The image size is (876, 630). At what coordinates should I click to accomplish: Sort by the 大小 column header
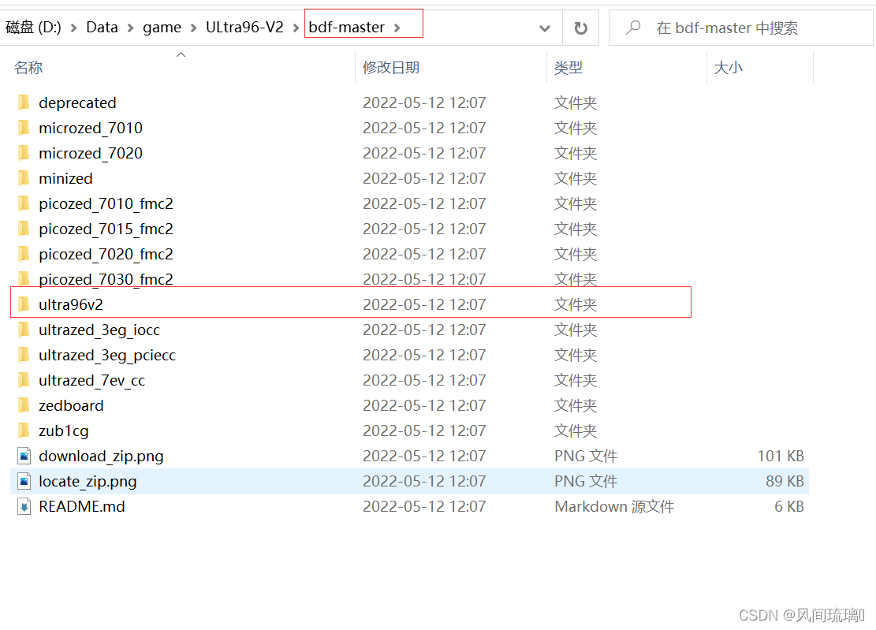(x=728, y=67)
